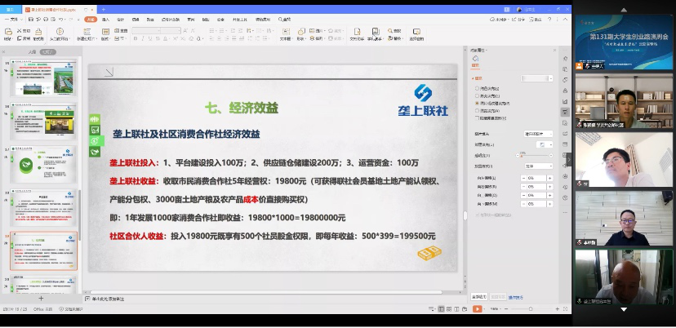Click the fill bucket icon in properties panel

coord(475,59)
